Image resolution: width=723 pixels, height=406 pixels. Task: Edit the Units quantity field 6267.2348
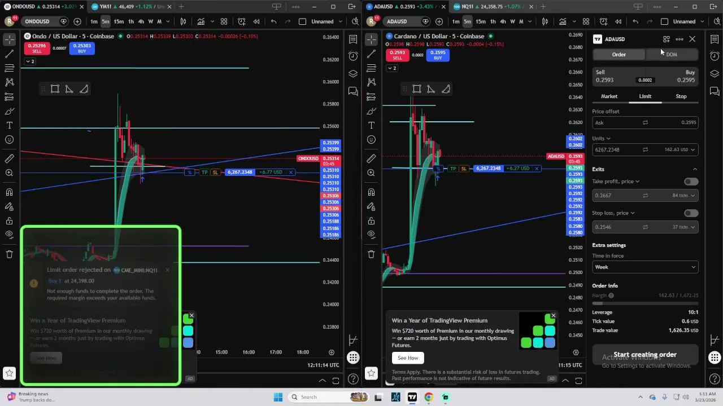click(616, 150)
